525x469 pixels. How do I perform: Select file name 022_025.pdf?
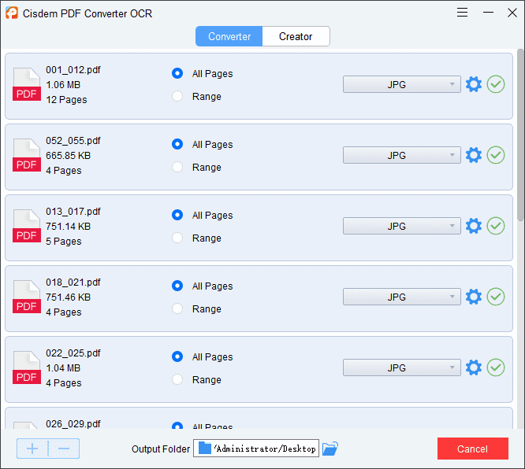tap(73, 353)
